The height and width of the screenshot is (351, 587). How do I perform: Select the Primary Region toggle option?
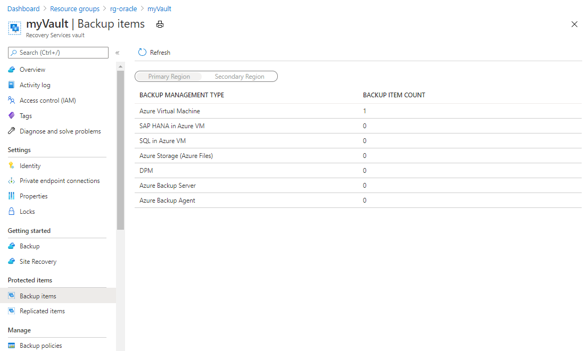pyautogui.click(x=169, y=77)
